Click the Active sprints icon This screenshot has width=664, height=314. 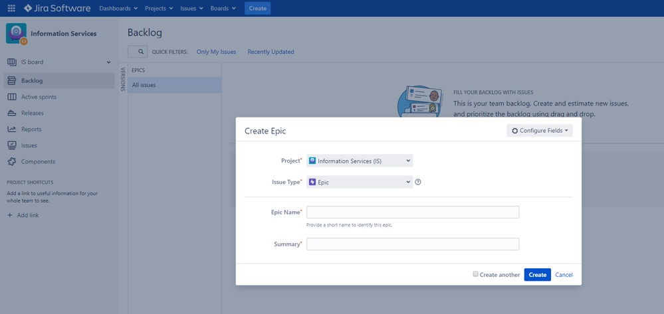tap(12, 97)
